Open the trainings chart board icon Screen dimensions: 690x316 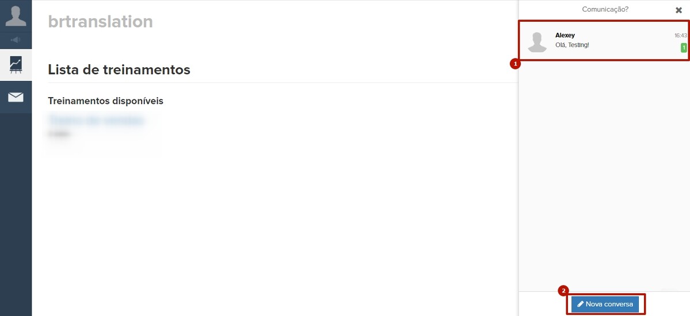point(16,64)
